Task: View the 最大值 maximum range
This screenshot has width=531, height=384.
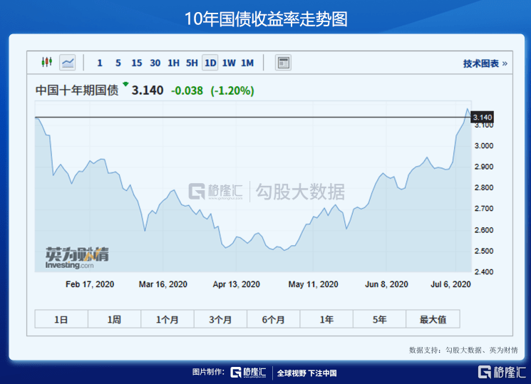Action: [433, 319]
